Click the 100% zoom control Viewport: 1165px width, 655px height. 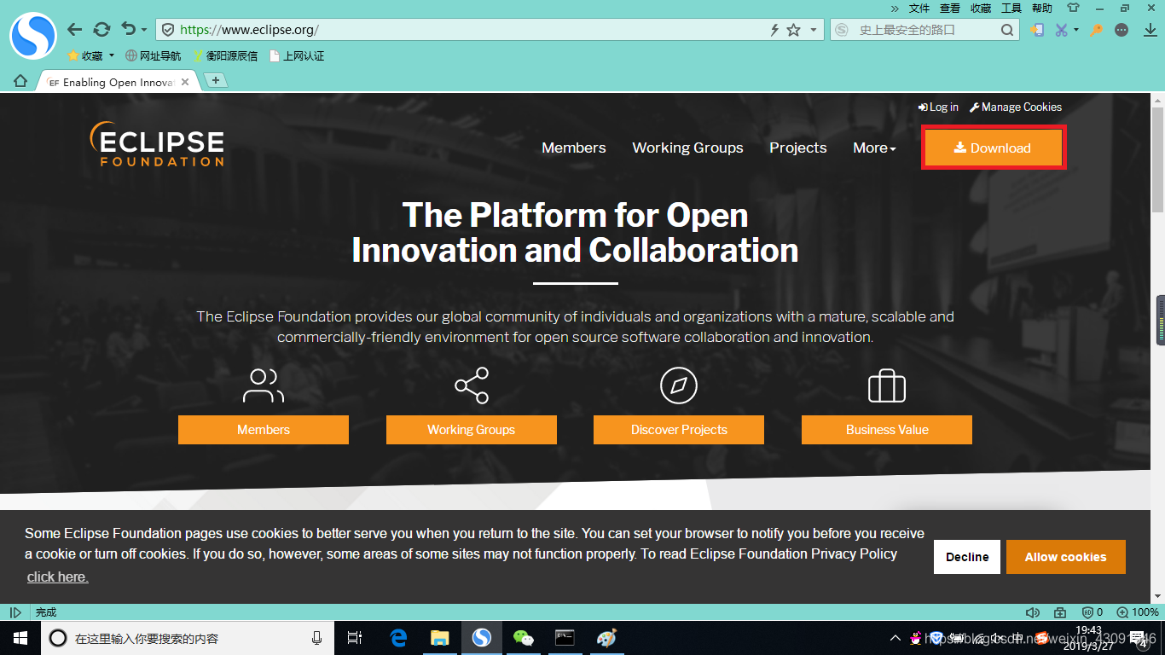[1138, 612]
